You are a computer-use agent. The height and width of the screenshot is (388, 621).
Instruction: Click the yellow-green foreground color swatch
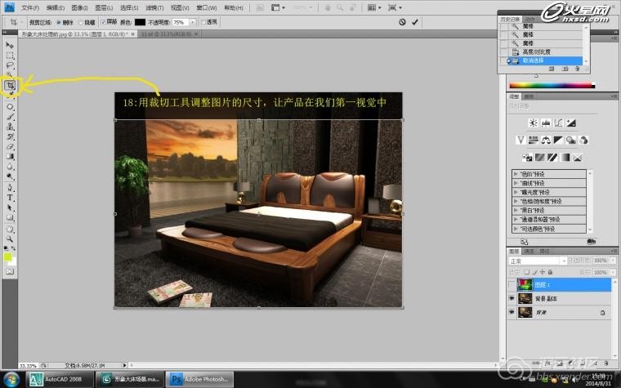point(7,257)
